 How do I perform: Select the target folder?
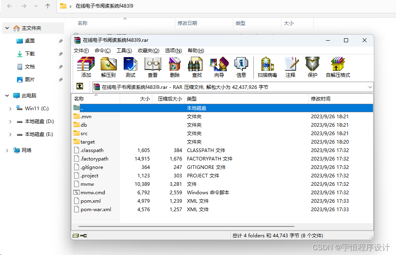point(222,142)
